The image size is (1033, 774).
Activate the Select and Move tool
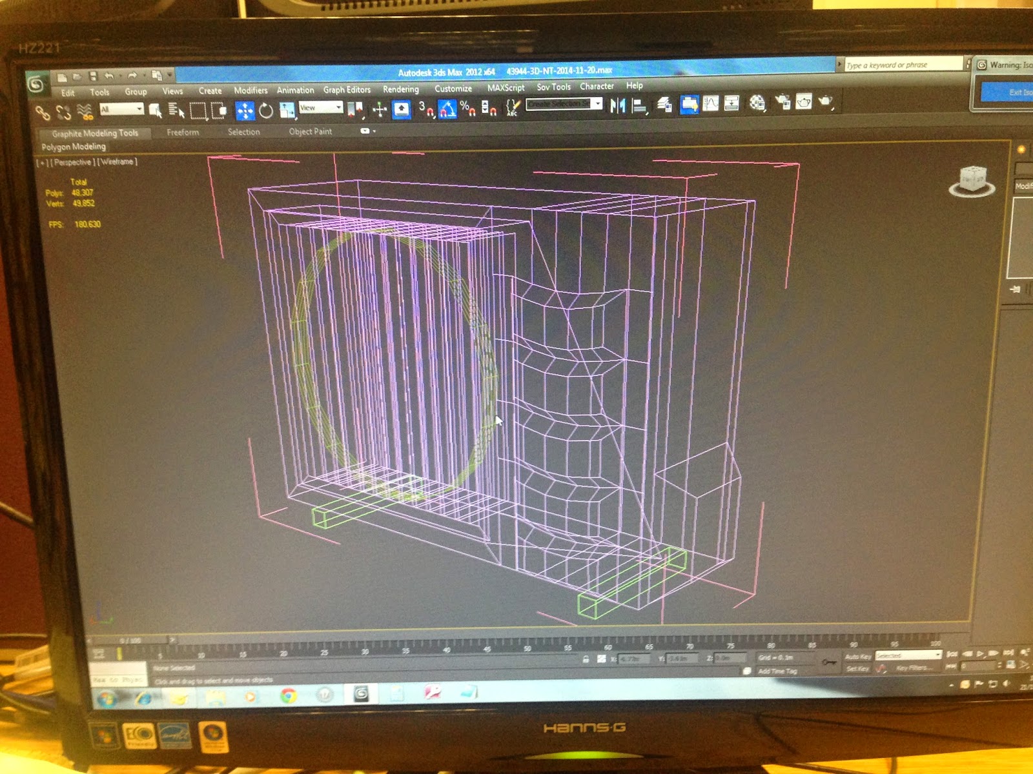click(x=245, y=111)
